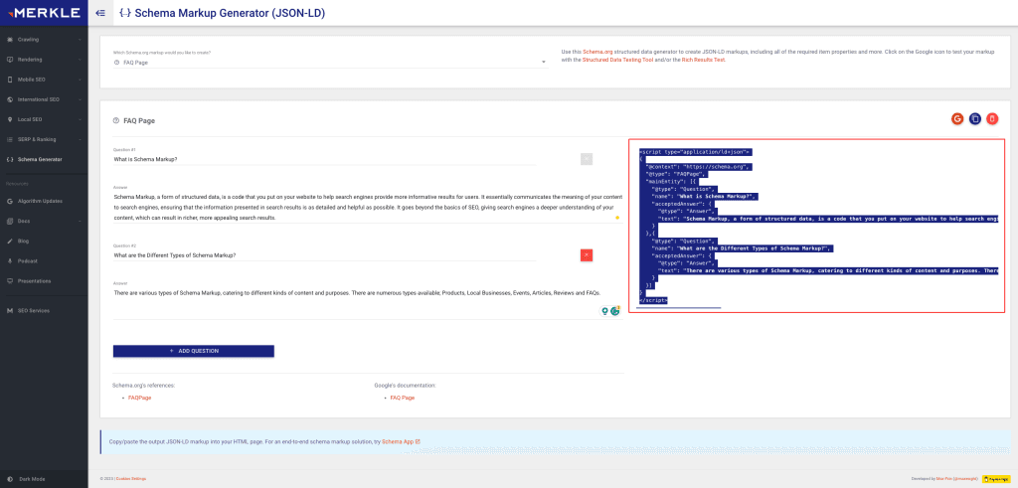The width and height of the screenshot is (1018, 488).
Task: Open the Cookies Settings footer link
Action: click(131, 479)
